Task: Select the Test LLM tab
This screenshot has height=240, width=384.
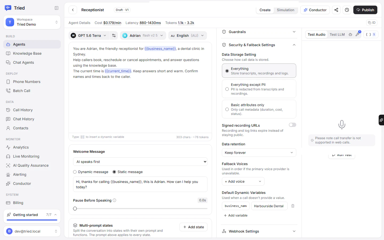Action: [x=337, y=34]
